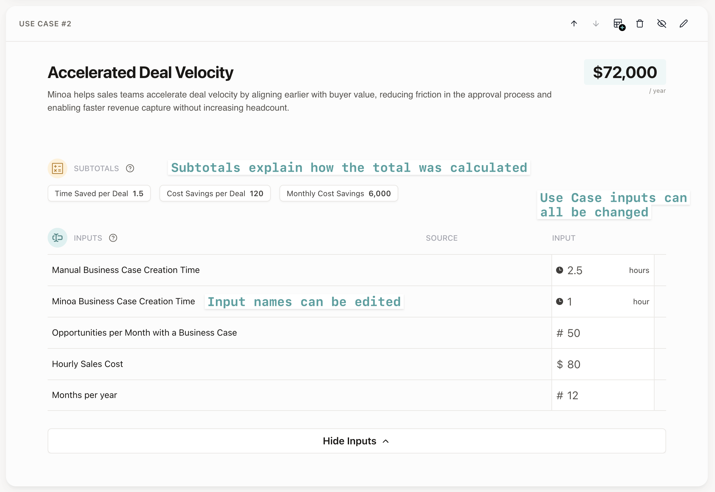The height and width of the screenshot is (492, 715).
Task: Select the Monthly Cost Savings subtotal chip
Action: pyautogui.click(x=338, y=194)
